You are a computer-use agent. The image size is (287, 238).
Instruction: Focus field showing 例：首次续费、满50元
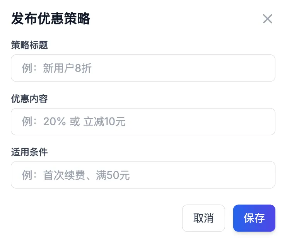[143, 175]
